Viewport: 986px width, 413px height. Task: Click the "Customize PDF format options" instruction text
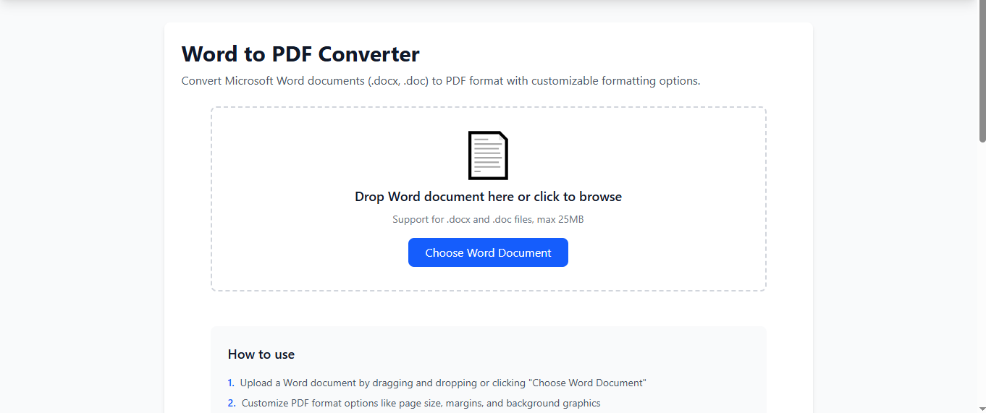421,404
